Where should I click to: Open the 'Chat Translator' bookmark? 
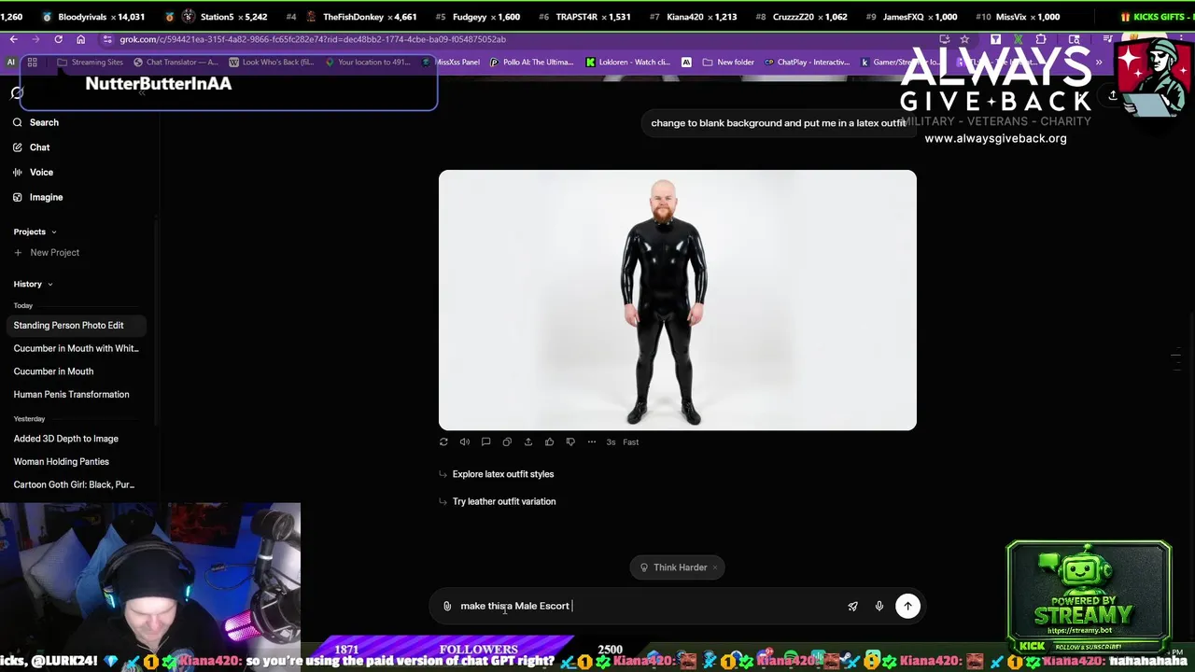click(x=176, y=63)
